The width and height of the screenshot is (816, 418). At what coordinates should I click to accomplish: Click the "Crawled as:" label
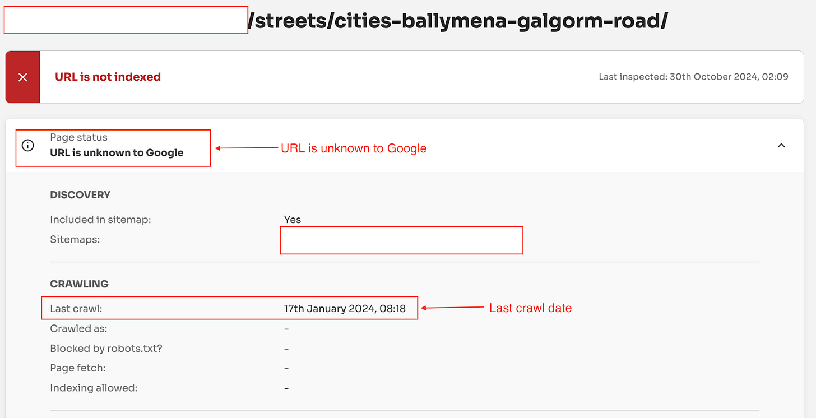point(78,328)
